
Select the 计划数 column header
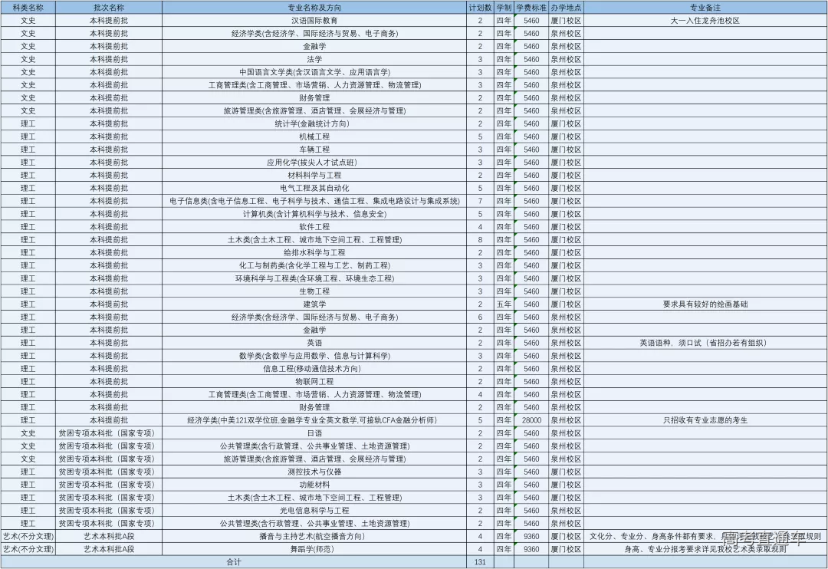pos(480,7)
